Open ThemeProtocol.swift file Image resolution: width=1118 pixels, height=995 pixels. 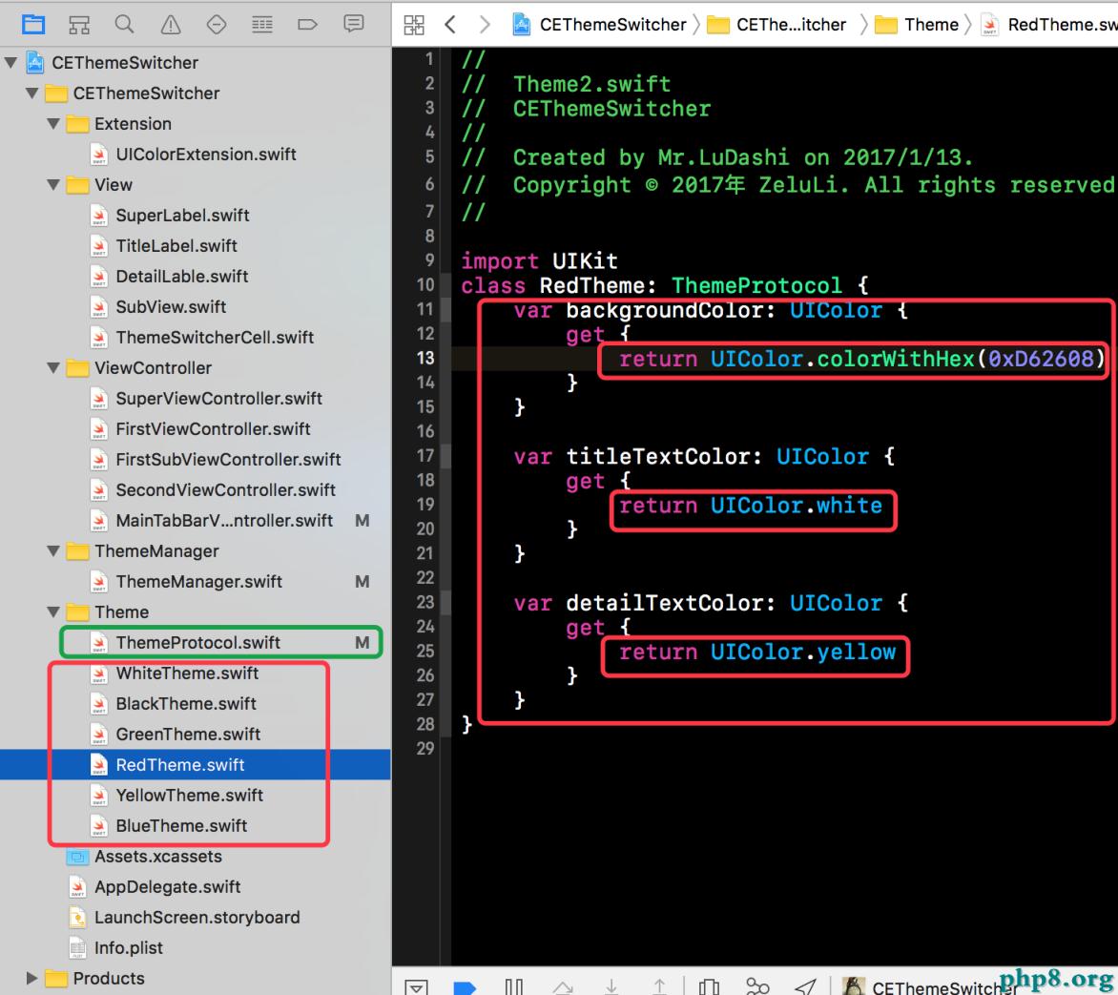click(x=197, y=643)
